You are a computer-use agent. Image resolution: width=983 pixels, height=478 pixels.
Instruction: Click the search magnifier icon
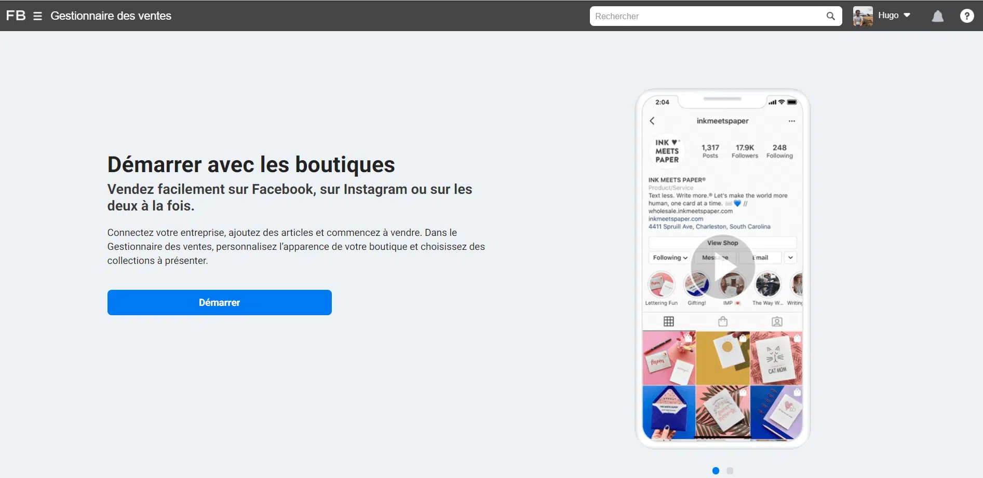pyautogui.click(x=830, y=16)
